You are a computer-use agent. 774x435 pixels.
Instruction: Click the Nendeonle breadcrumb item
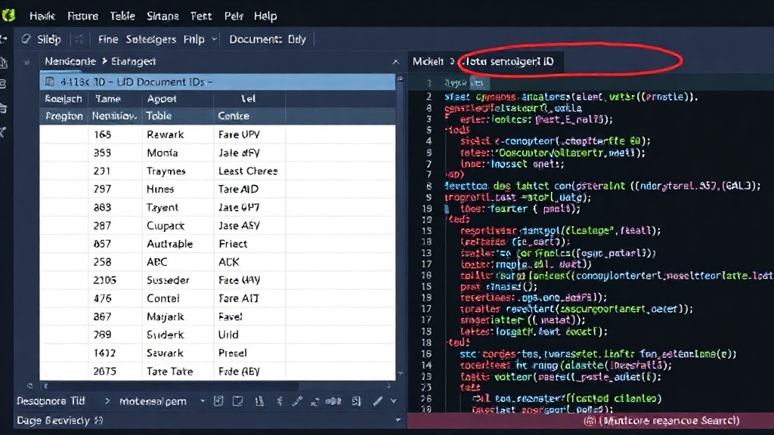point(70,61)
